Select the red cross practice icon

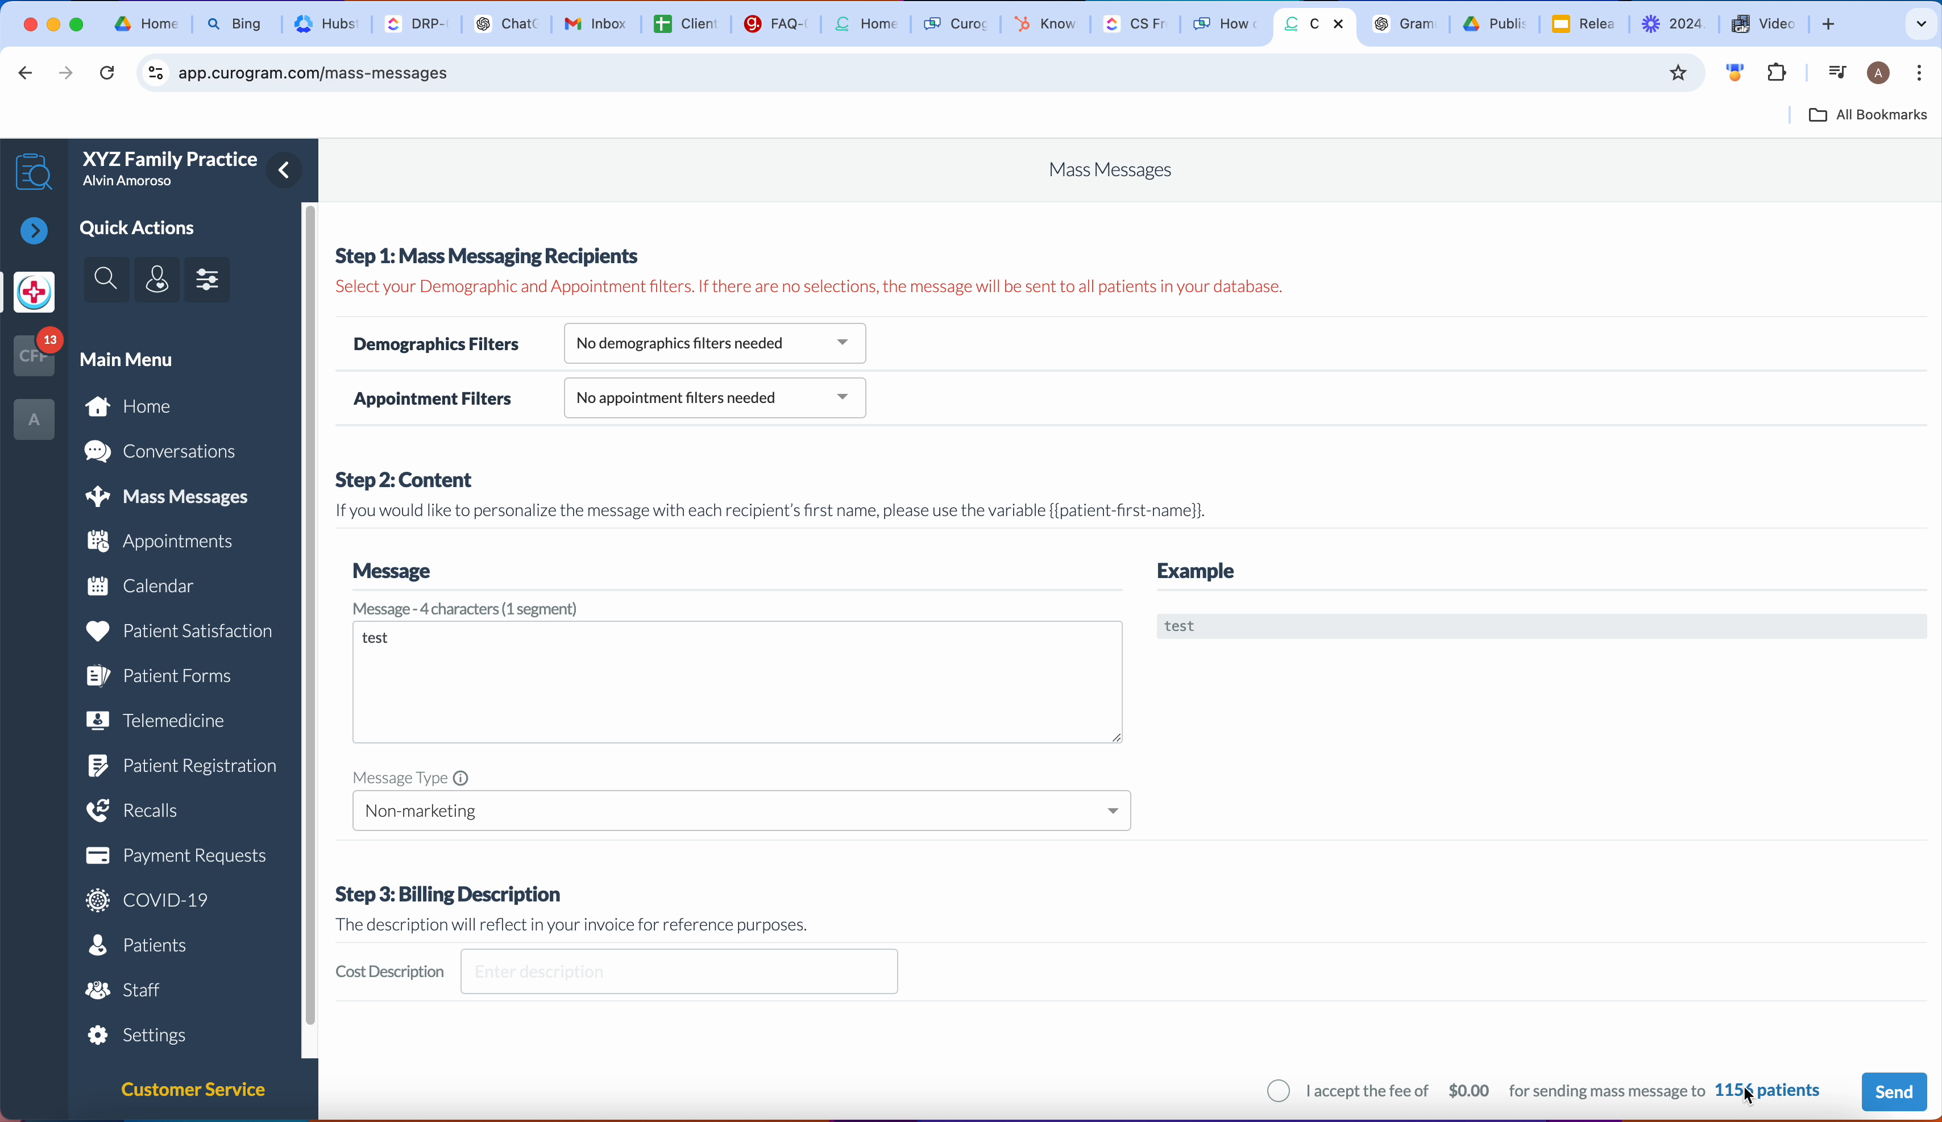pos(34,293)
